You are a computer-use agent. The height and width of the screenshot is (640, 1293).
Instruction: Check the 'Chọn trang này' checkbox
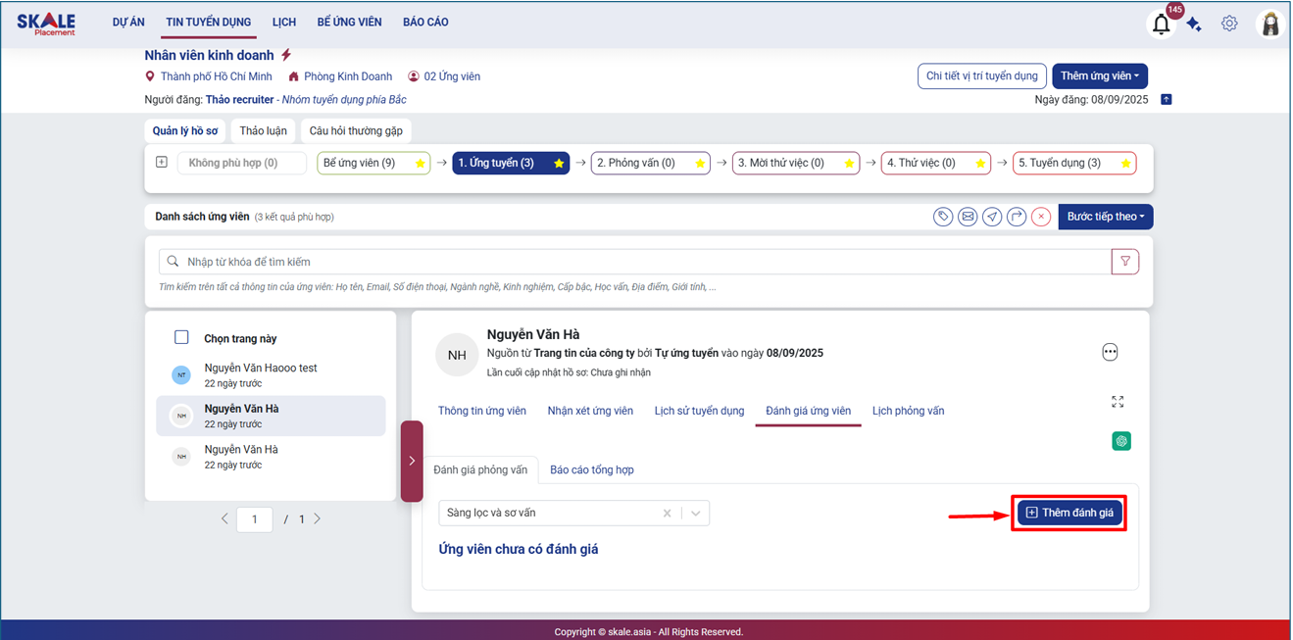click(181, 337)
